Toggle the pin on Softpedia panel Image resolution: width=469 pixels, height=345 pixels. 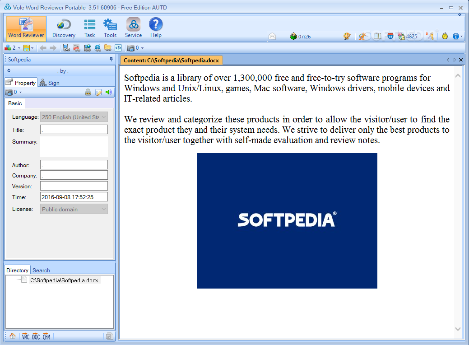(111, 59)
